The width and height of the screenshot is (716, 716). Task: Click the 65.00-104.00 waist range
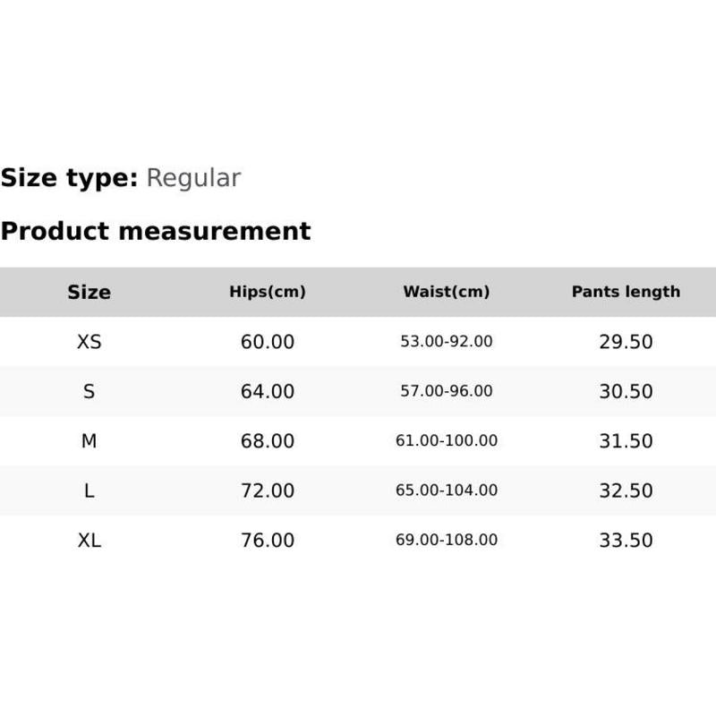[447, 490]
